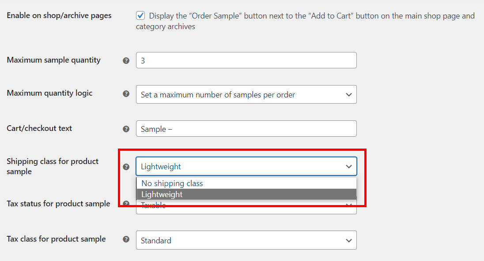Click the Cart/checkout text field showing 'Sample –'

[246, 128]
